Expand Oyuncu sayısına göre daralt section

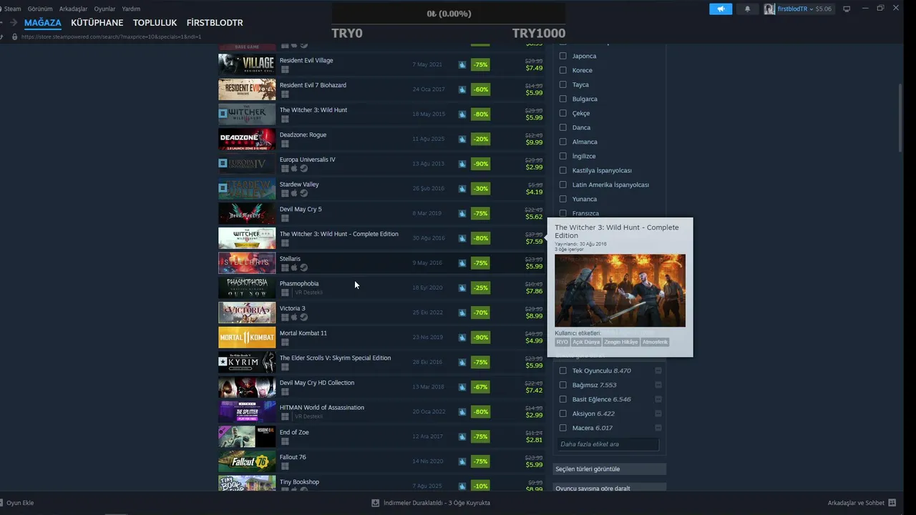(x=610, y=488)
